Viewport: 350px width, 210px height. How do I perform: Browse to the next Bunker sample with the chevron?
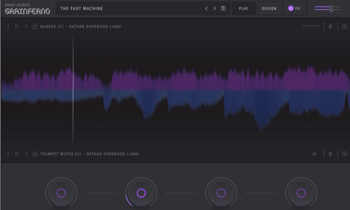(26, 26)
